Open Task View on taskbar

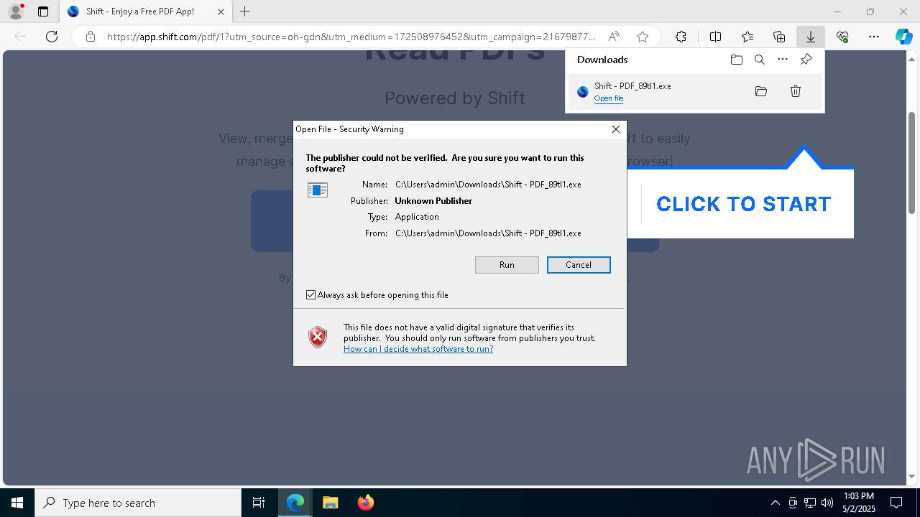pyautogui.click(x=259, y=503)
